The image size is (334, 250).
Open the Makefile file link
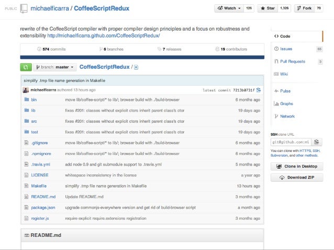point(39,186)
